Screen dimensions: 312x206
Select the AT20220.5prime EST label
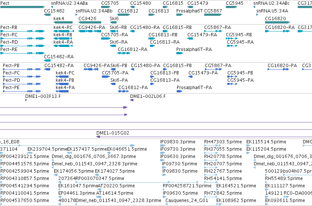(116, 186)
